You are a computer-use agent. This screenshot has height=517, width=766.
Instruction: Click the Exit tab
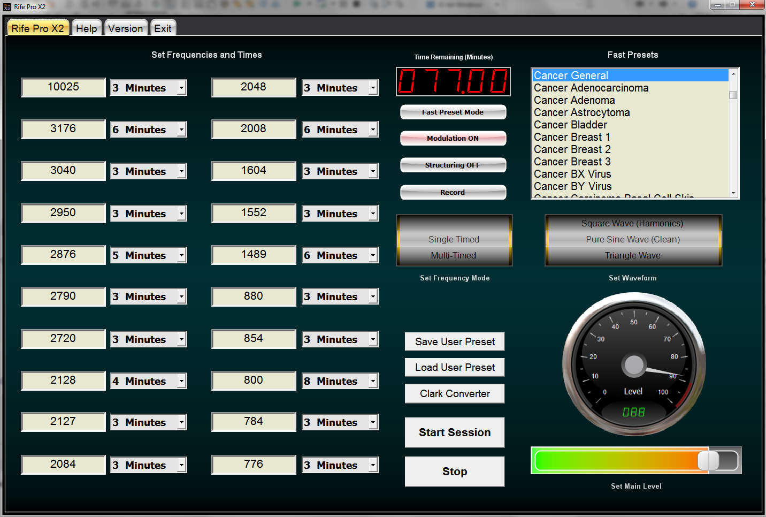[163, 28]
